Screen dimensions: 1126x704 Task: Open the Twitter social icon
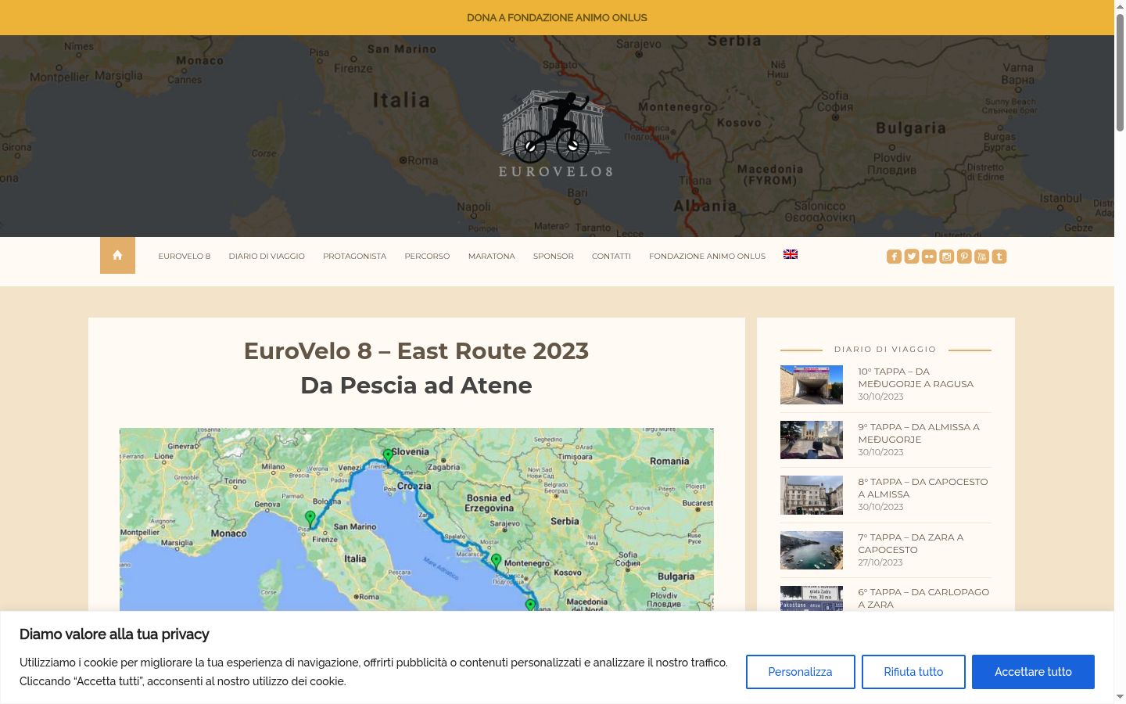pos(912,257)
